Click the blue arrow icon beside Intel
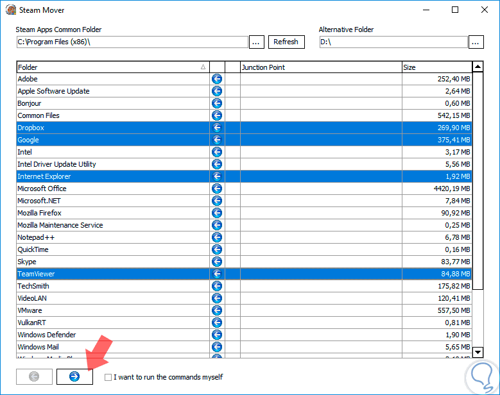500x395 pixels. pos(217,152)
